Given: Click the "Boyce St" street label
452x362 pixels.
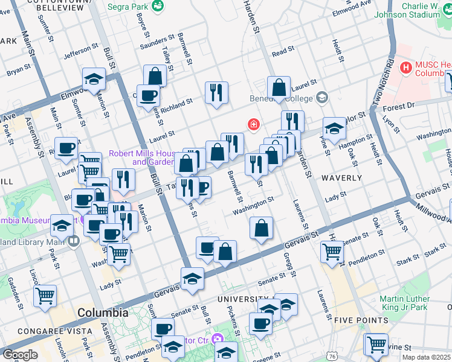Looking at the screenshot, I should 143,25.
